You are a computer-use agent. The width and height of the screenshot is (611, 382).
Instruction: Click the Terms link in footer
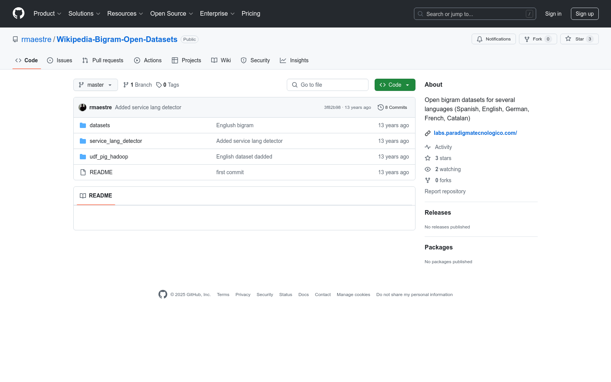pos(223,295)
